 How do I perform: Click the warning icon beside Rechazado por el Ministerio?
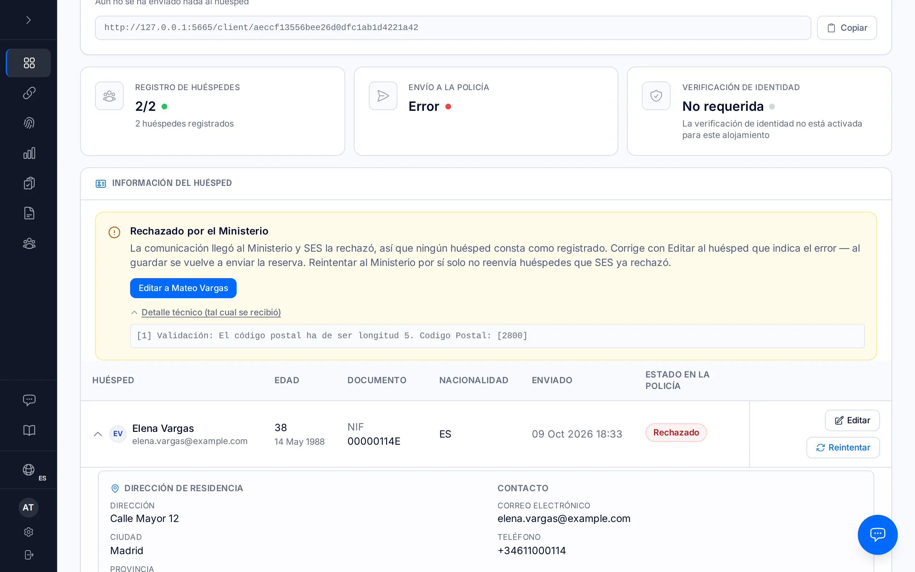point(114,232)
